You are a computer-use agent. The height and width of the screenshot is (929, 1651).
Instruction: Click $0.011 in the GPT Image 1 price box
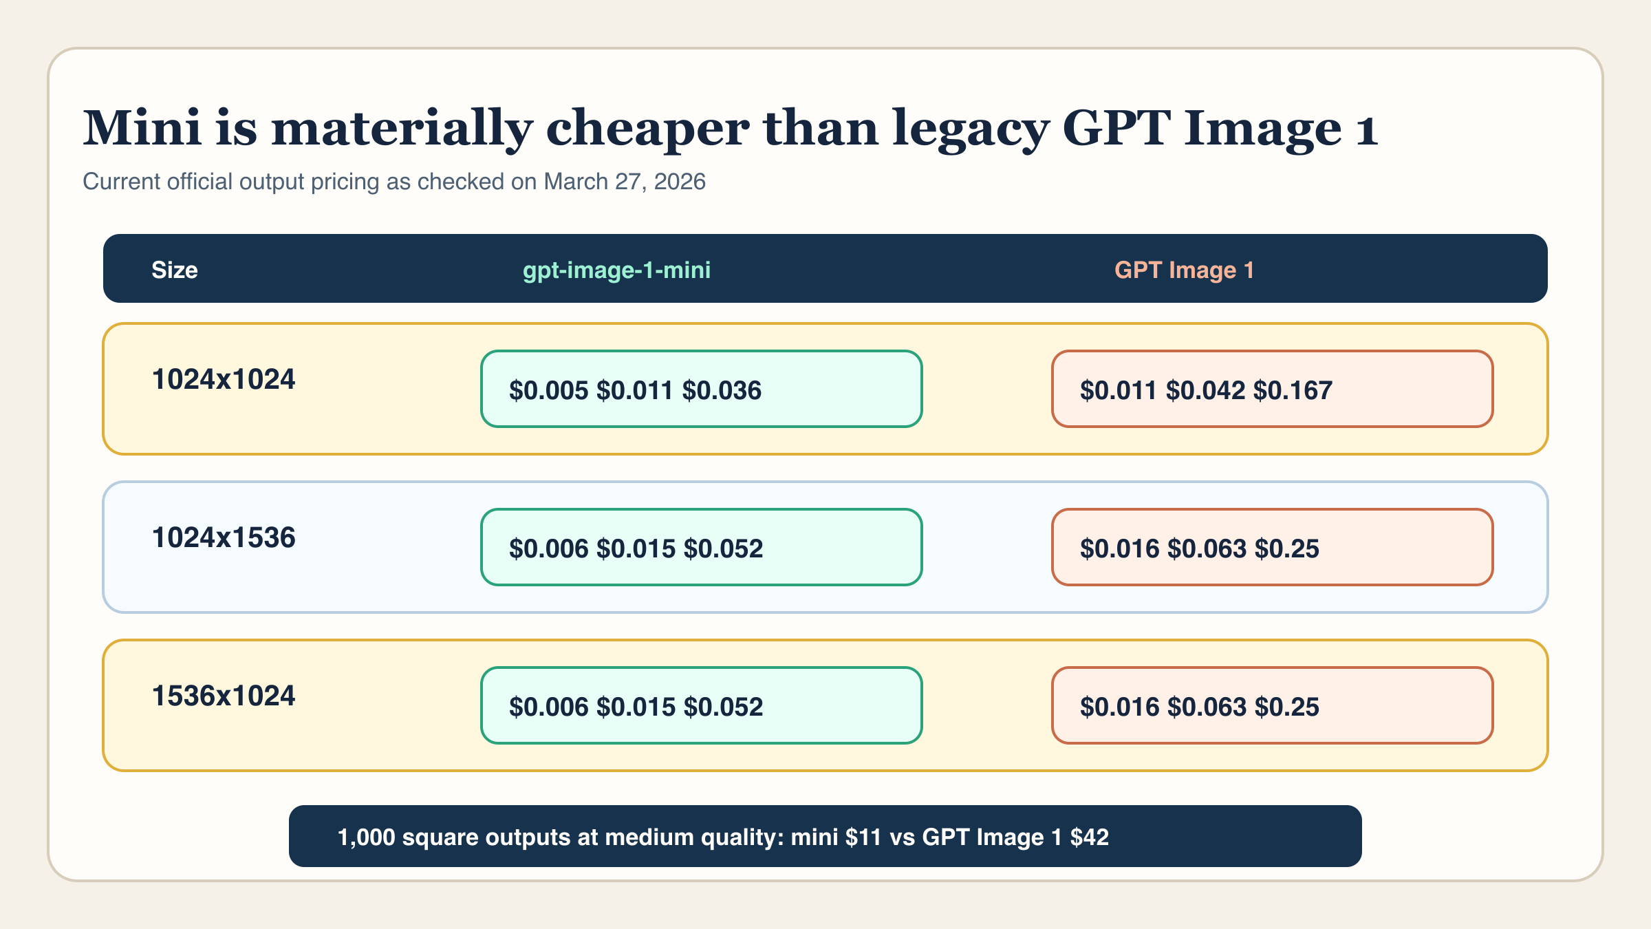[x=1118, y=391]
